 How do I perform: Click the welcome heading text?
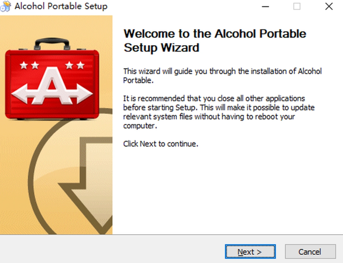[215, 40]
